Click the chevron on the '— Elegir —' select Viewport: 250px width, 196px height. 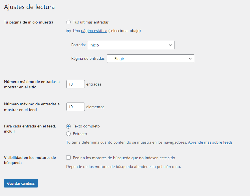(x=190, y=59)
